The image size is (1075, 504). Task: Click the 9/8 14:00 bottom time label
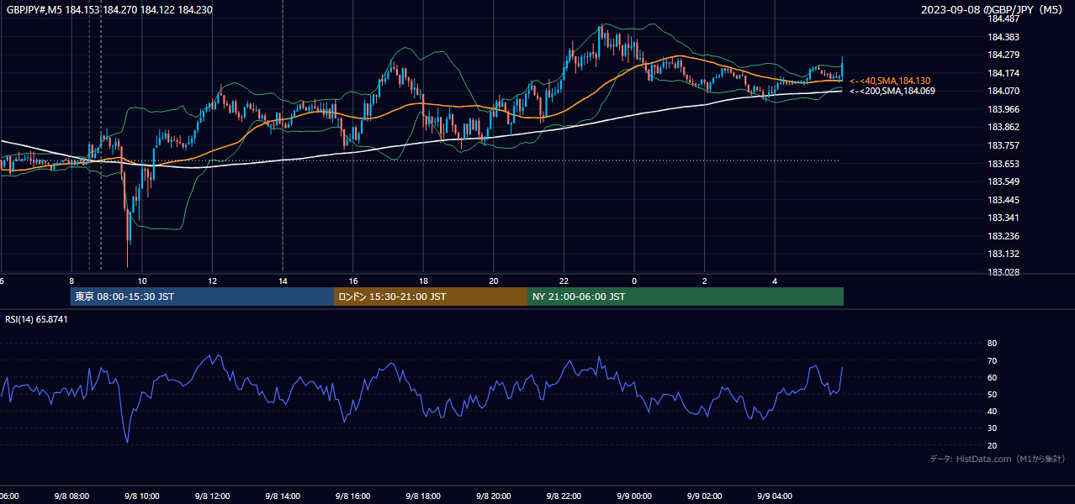click(282, 496)
